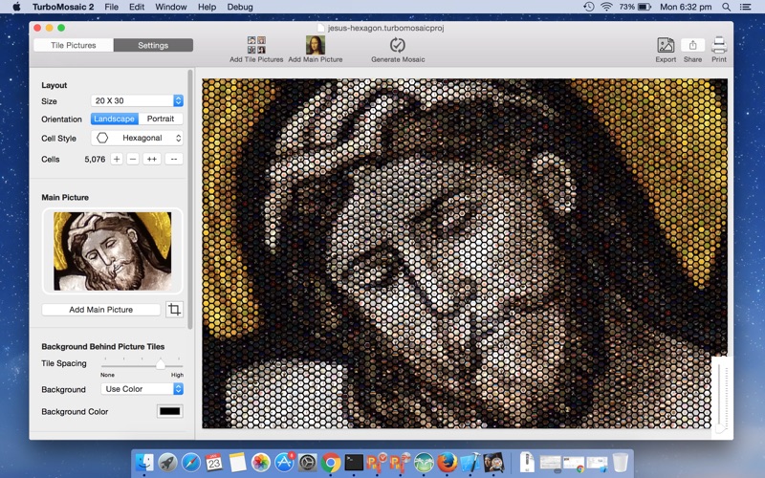
Task: Open the Apple menu
Action: click(x=16, y=7)
